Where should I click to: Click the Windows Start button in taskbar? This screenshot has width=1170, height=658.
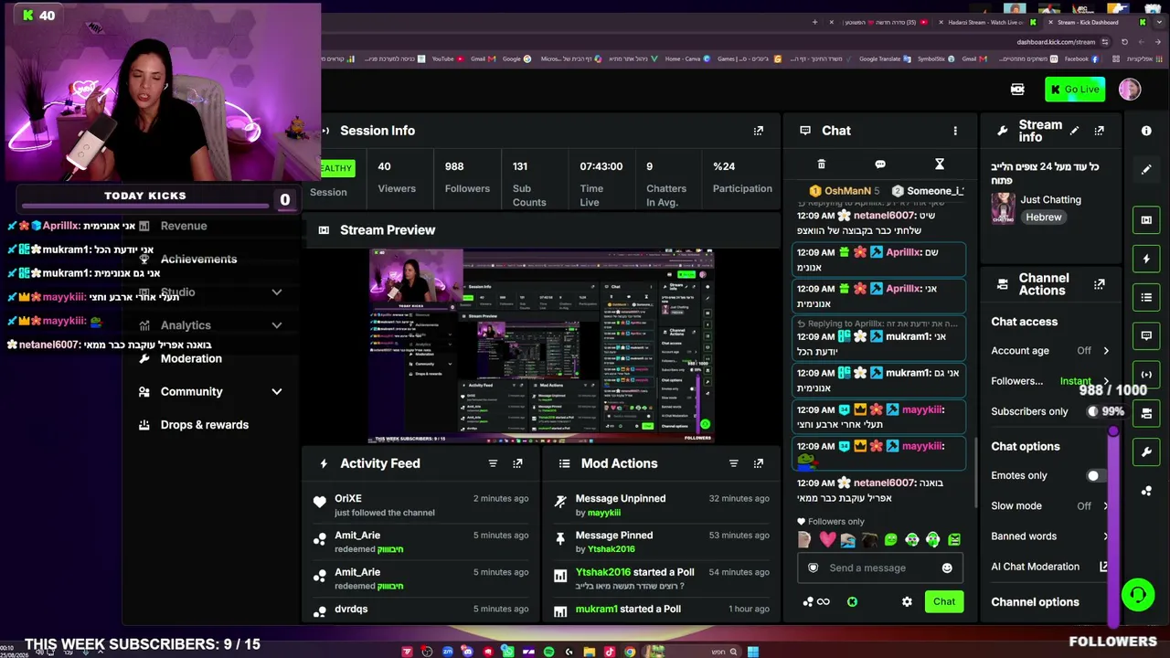pos(753,652)
